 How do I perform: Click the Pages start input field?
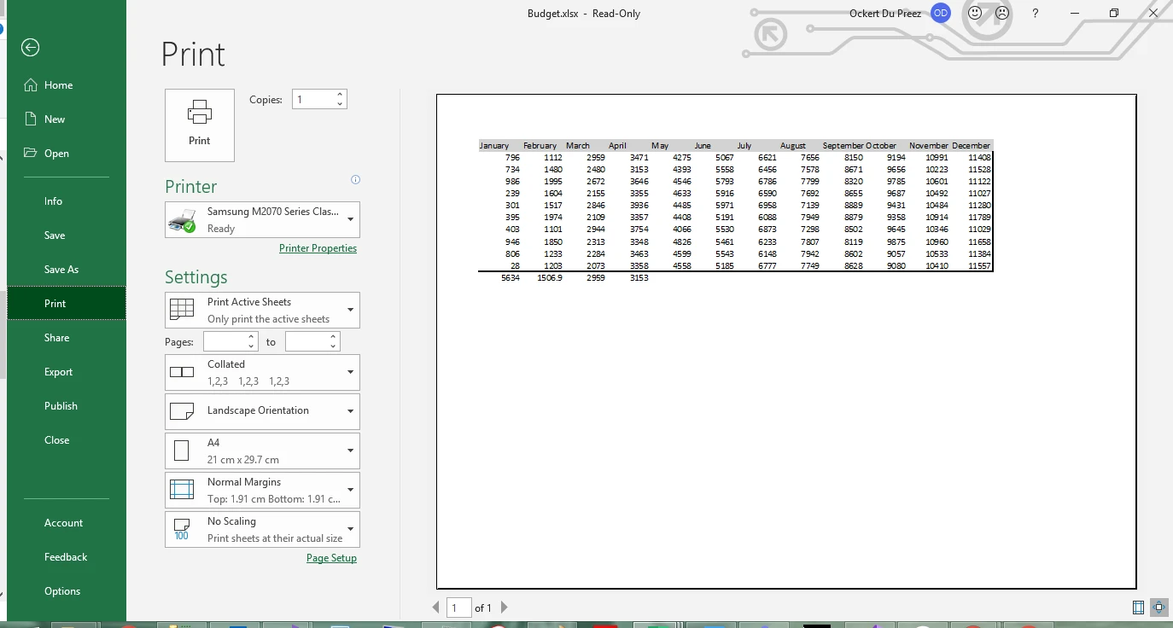click(x=225, y=342)
